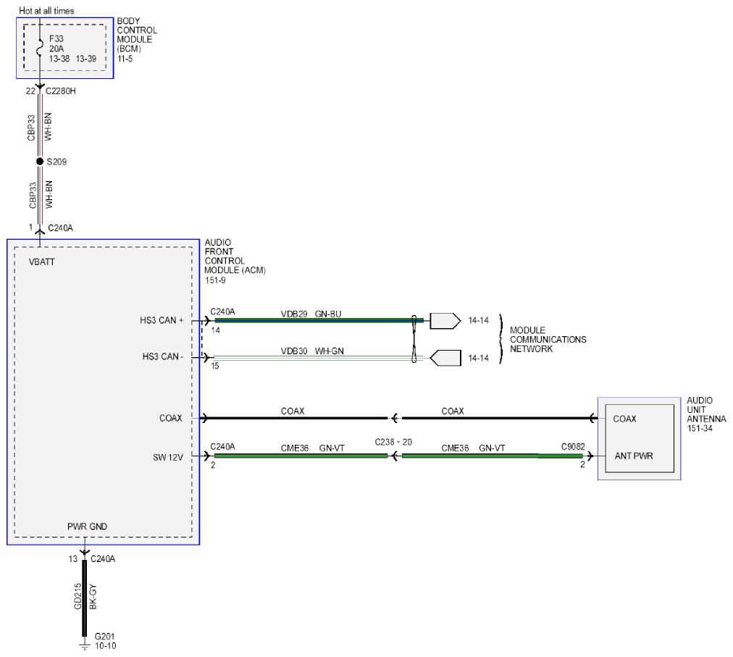
Task: Click the white-green VDB30 wire
Action: click(x=319, y=358)
